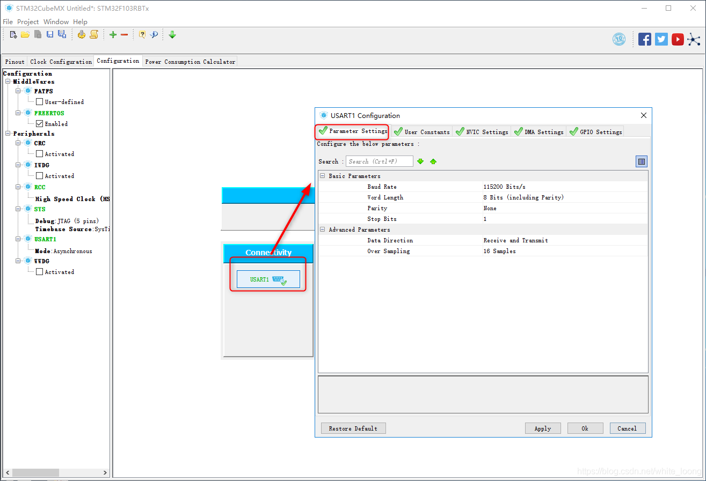The width and height of the screenshot is (706, 481).
Task: Collapse the USART1 tree node
Action: coord(18,239)
